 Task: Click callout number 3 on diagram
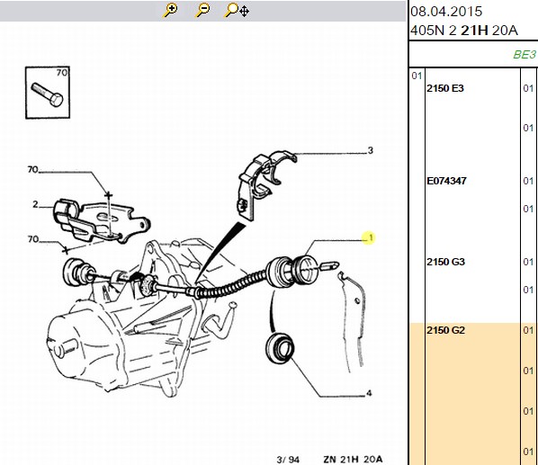click(371, 150)
